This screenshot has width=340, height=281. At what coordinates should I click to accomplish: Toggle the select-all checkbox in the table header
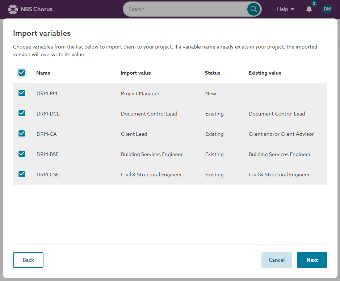point(22,72)
